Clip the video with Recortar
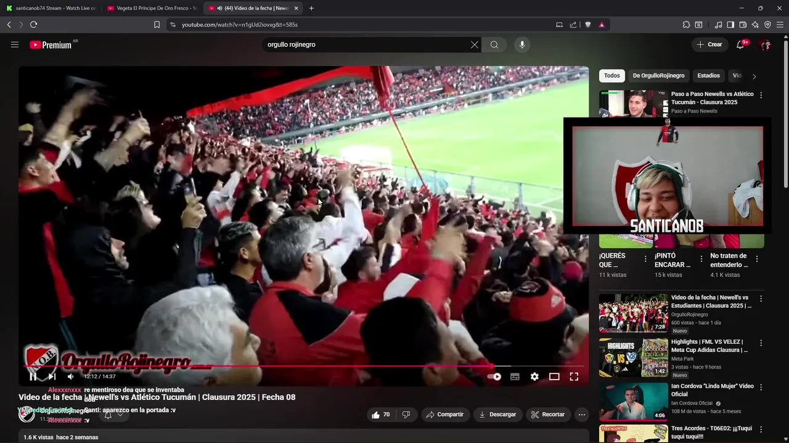The height and width of the screenshot is (443, 789). [x=548, y=415]
